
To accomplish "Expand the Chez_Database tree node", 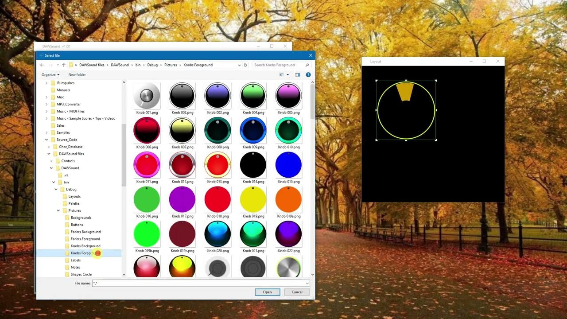I will [x=49, y=147].
